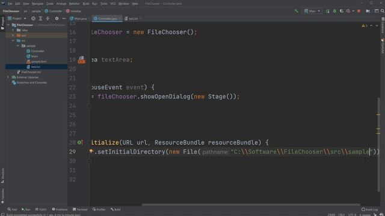385x216 pixels.
Task: Click Controller breadcrumb in navigation bar
Action: [x=54, y=11]
